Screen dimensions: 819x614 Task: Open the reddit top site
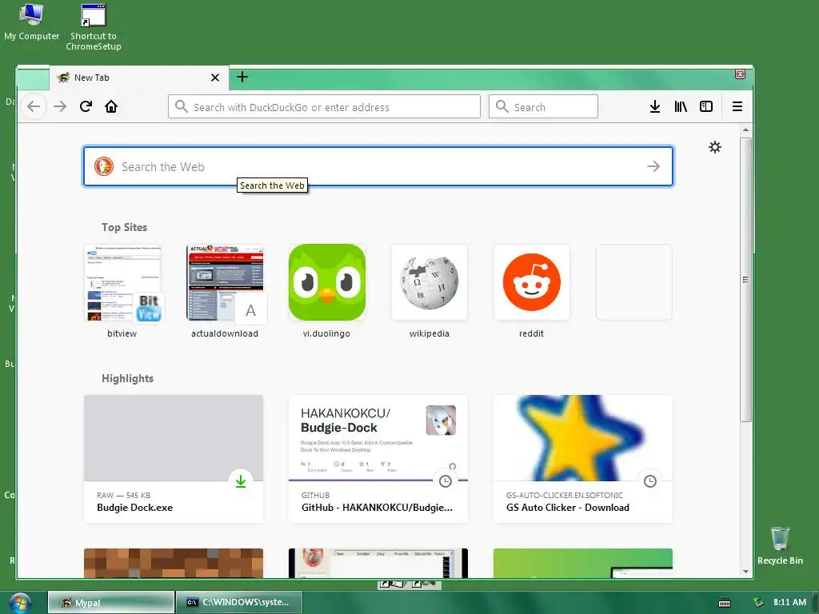click(x=532, y=291)
